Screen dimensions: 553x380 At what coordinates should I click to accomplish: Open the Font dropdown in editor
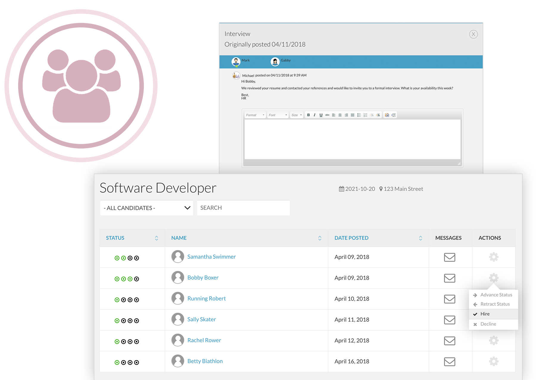[278, 115]
